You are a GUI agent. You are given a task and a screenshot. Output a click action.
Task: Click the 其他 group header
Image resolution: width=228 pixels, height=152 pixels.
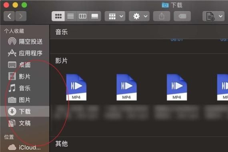click(x=62, y=144)
